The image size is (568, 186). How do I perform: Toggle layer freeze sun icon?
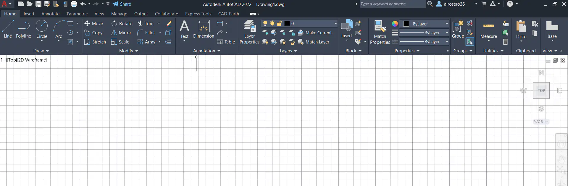[272, 23]
